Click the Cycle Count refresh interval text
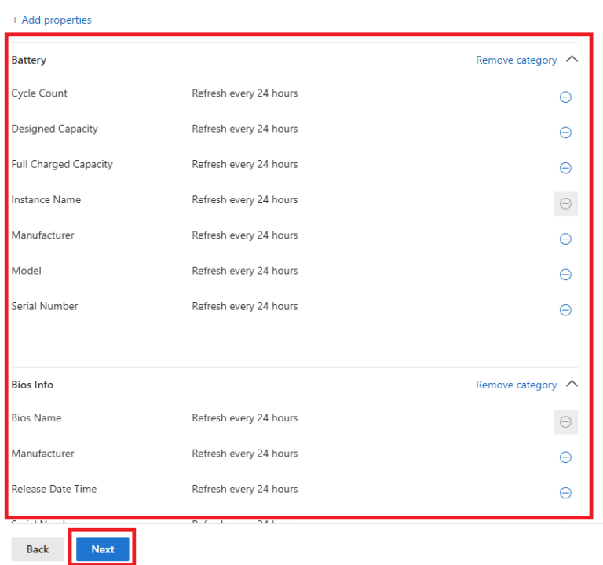This screenshot has height=565, width=603. [x=245, y=93]
